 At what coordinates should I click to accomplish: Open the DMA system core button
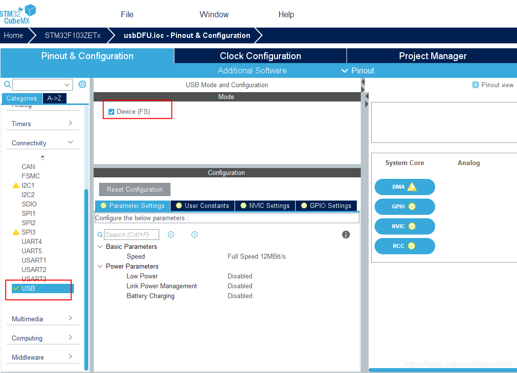click(x=405, y=187)
